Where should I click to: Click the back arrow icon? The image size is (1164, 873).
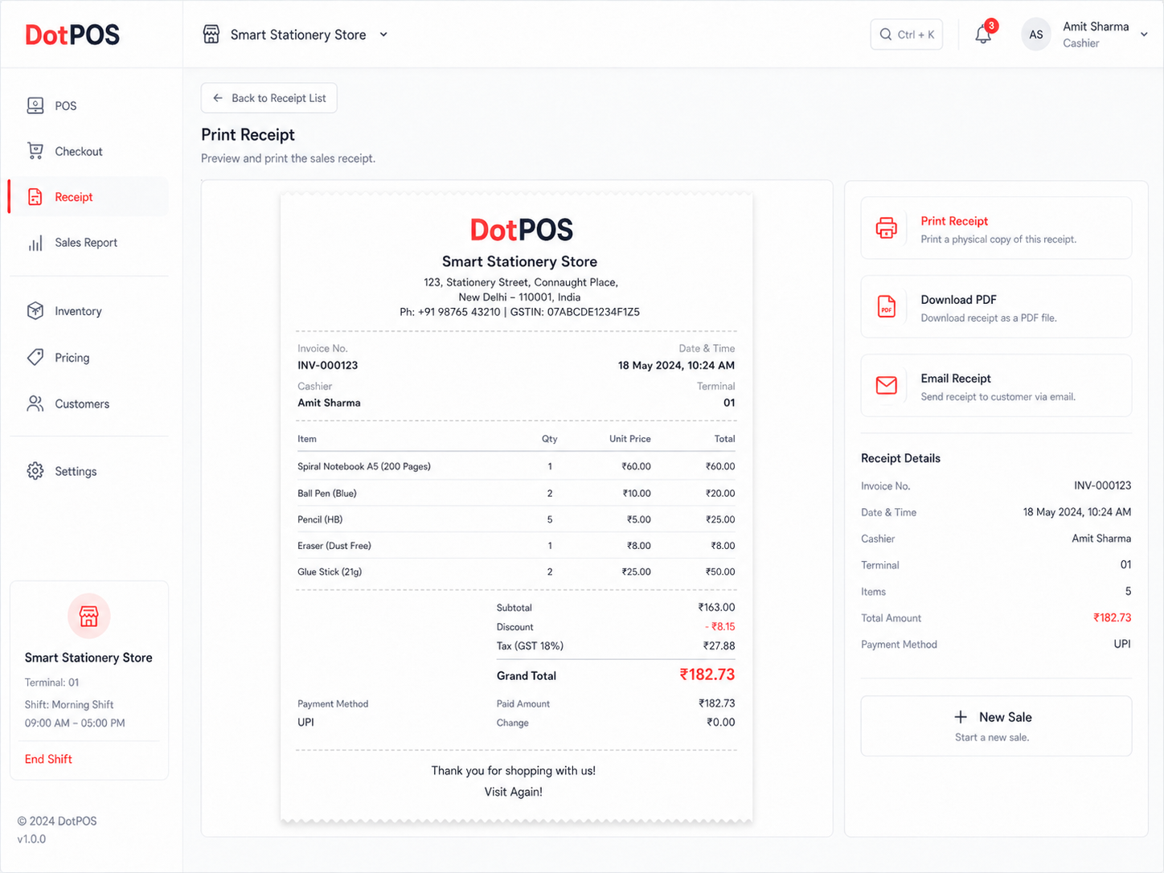tap(218, 98)
